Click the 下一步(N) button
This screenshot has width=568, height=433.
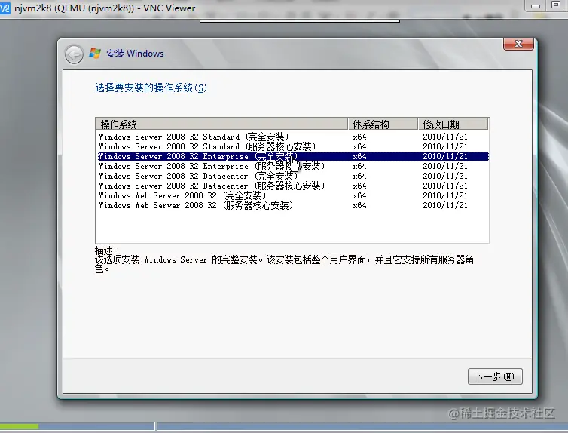tap(495, 376)
